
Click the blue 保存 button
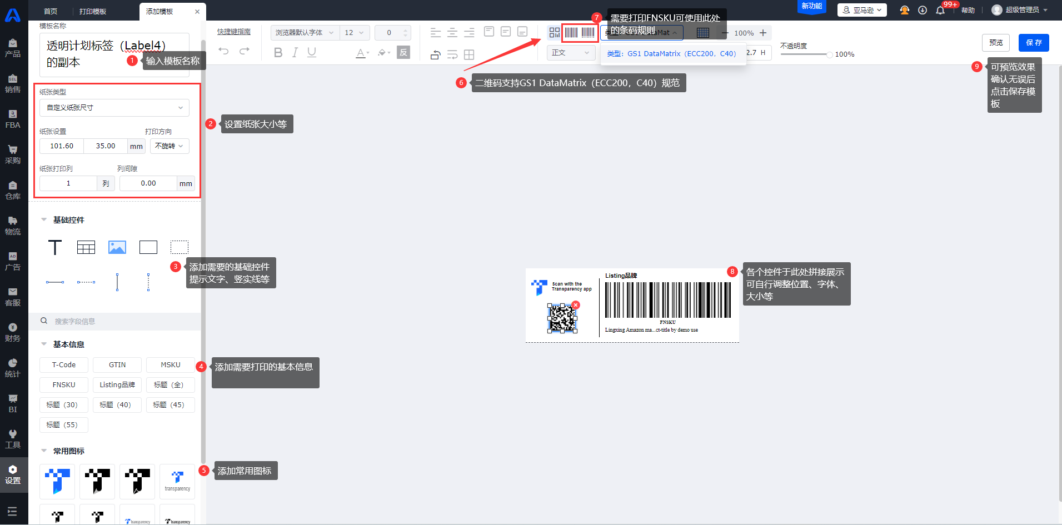(1034, 43)
